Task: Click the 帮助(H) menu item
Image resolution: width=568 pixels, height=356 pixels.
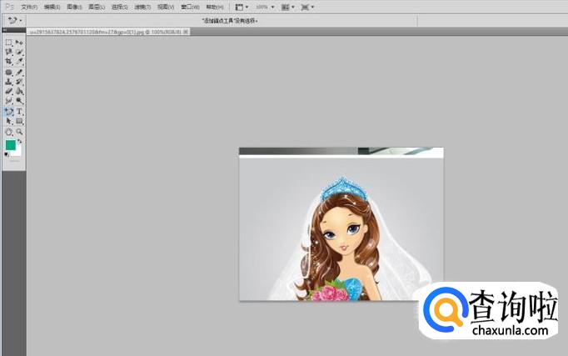Action: pyautogui.click(x=213, y=7)
